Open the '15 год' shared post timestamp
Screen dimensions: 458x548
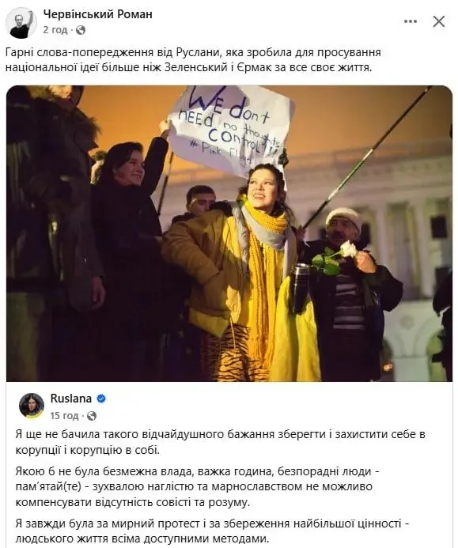[x=64, y=415]
